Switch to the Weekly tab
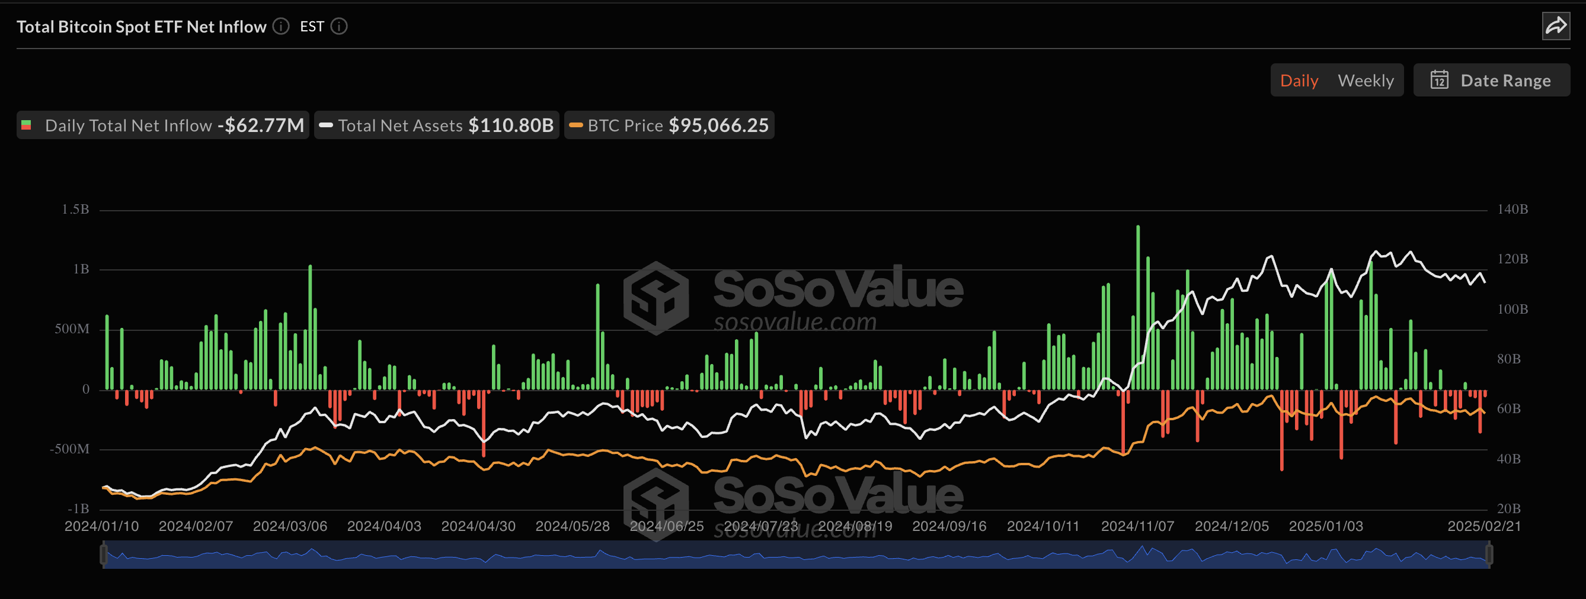This screenshot has width=1586, height=599. 1366,80
